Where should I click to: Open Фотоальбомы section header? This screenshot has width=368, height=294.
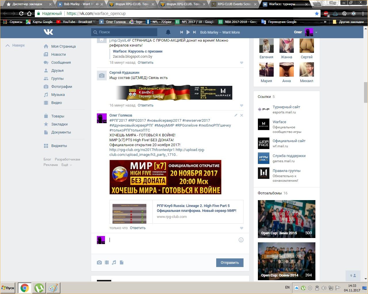tap(270, 193)
